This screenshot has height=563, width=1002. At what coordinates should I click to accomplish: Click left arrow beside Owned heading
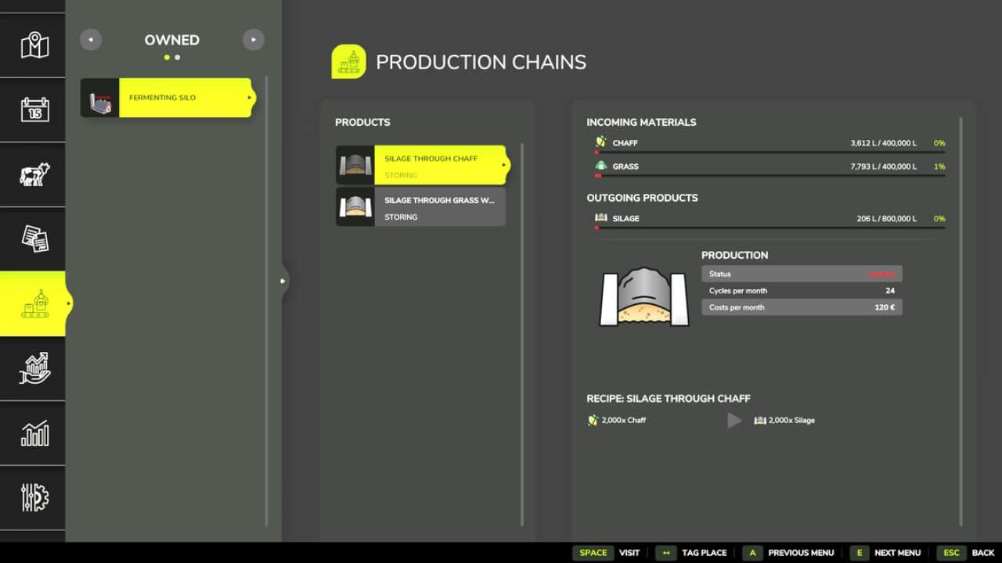coord(91,40)
